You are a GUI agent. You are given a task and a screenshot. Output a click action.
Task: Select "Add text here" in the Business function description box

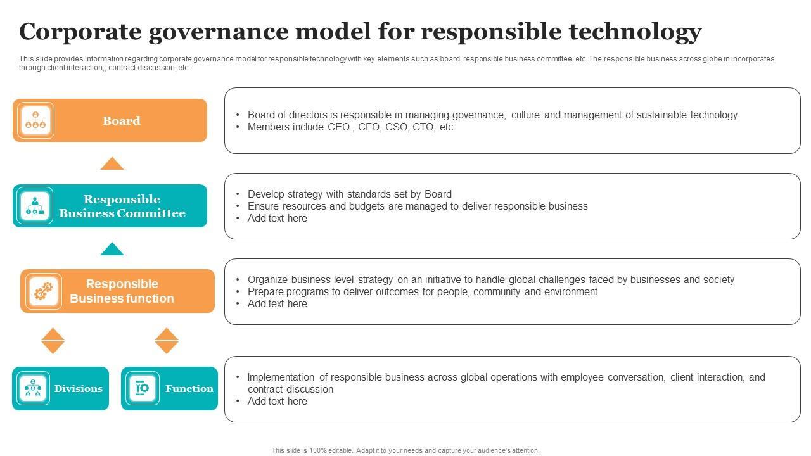pos(278,303)
